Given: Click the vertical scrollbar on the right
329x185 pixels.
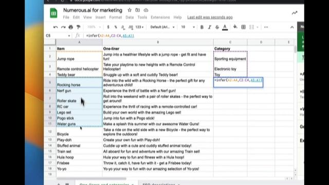Looking at the screenshot, I should pos(296,49).
